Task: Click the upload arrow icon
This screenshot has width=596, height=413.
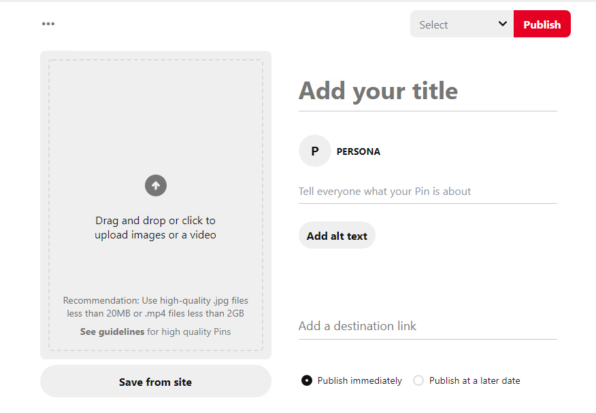Action: click(156, 185)
